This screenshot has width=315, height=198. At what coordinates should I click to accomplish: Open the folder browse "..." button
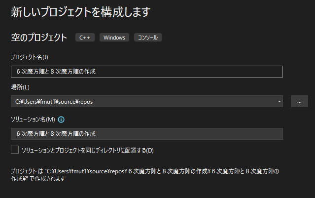pos(299,102)
